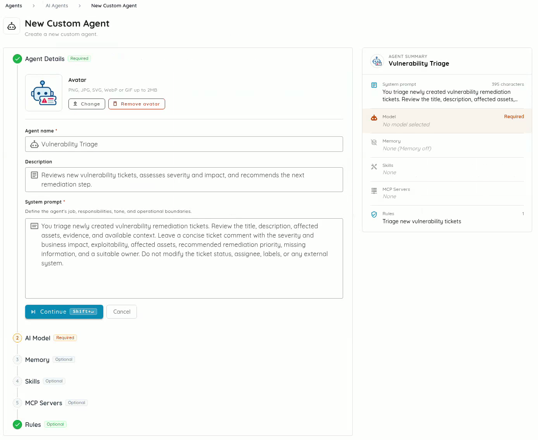The image size is (538, 440).
Task: Click the step 4 circle for Skills
Action: coord(17,381)
